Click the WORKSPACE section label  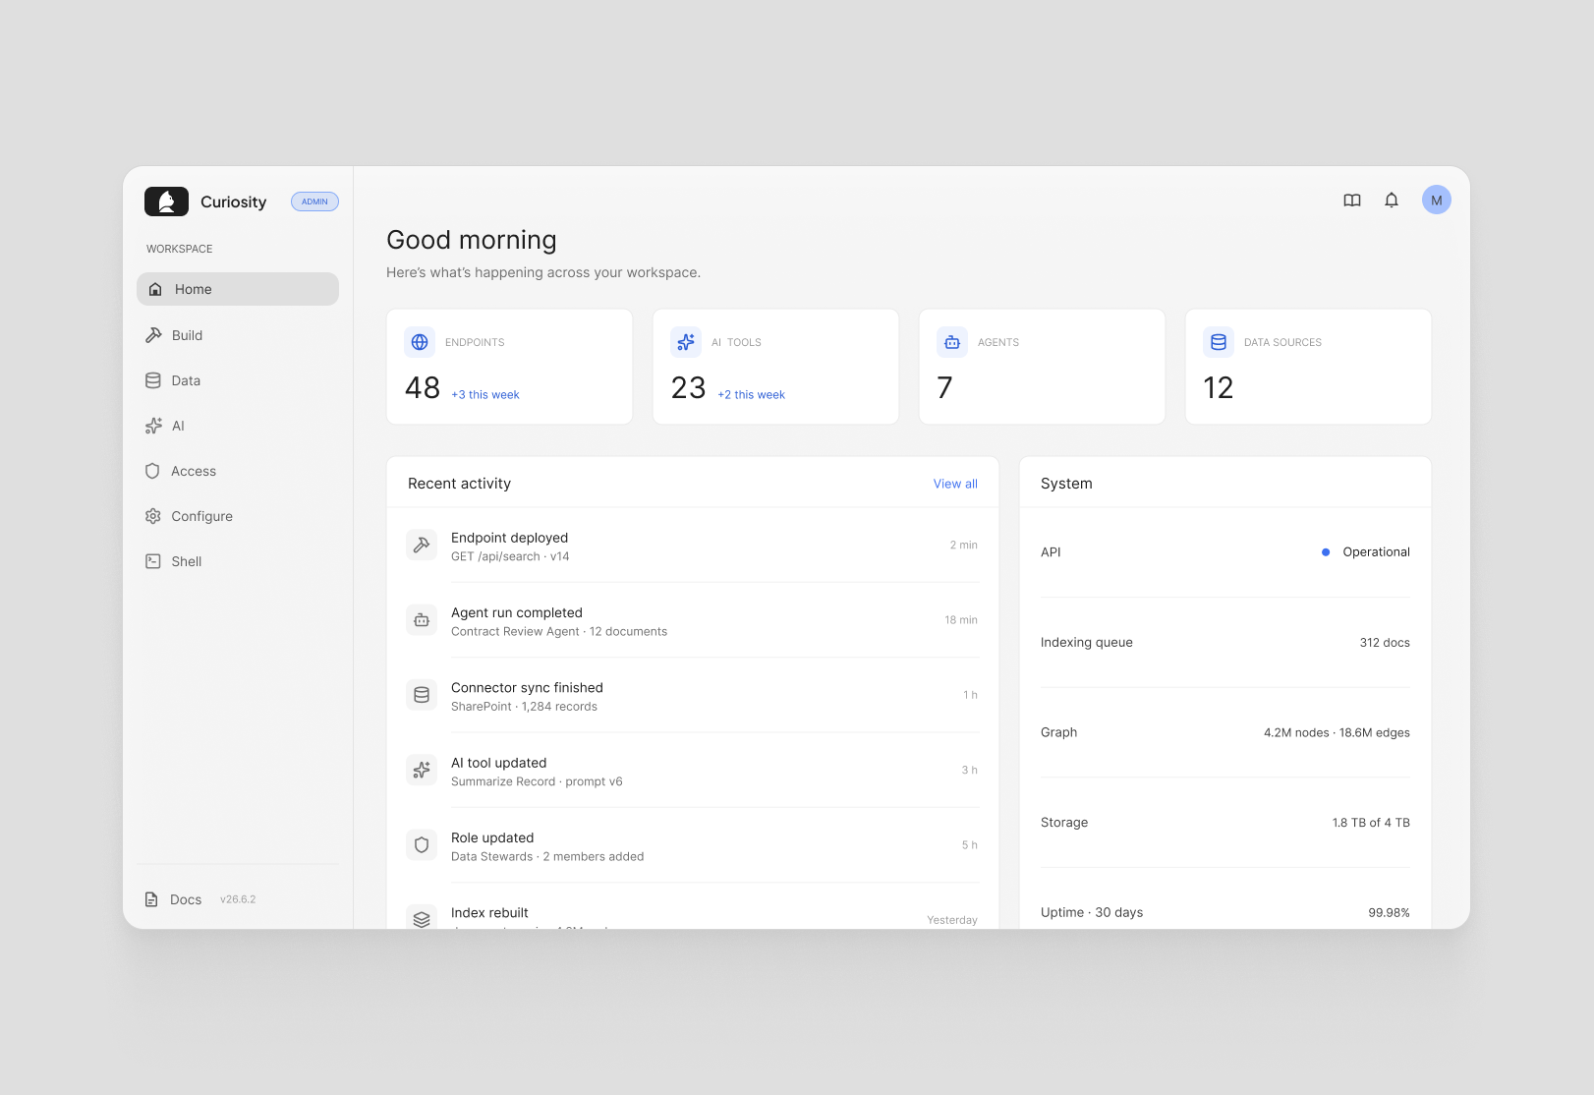180,249
